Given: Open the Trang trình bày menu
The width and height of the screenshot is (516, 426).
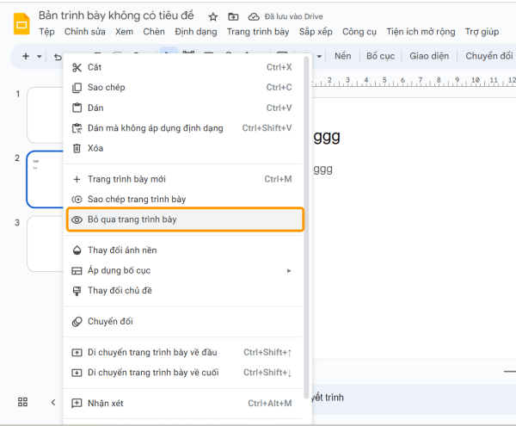Looking at the screenshot, I should (258, 32).
